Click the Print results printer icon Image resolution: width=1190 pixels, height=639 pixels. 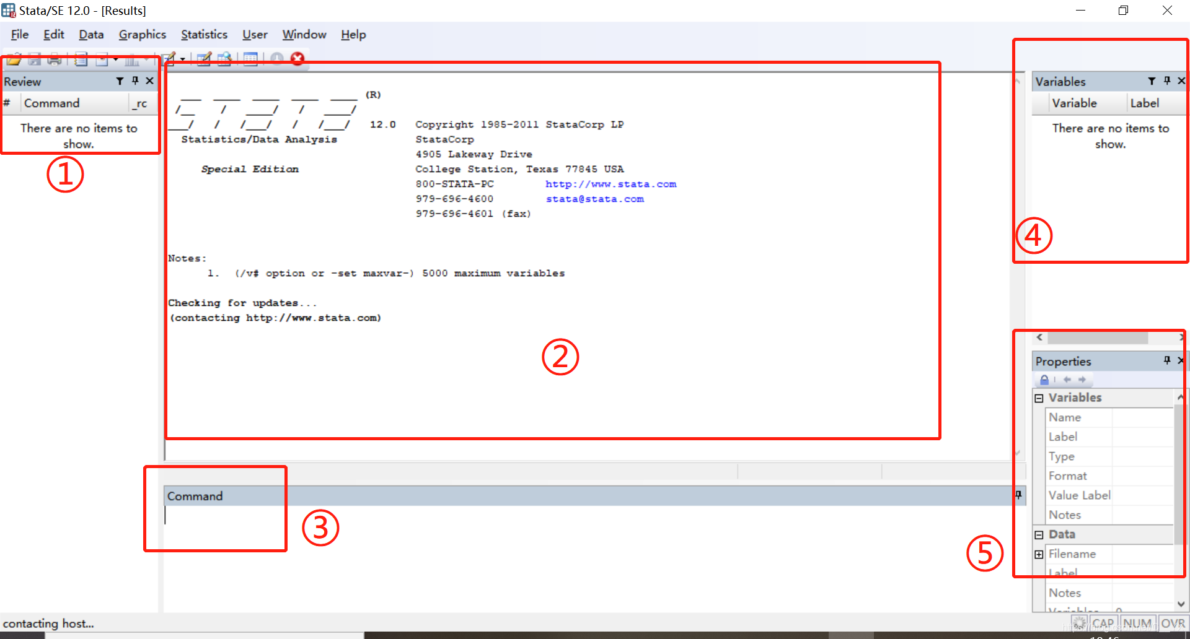coord(55,59)
